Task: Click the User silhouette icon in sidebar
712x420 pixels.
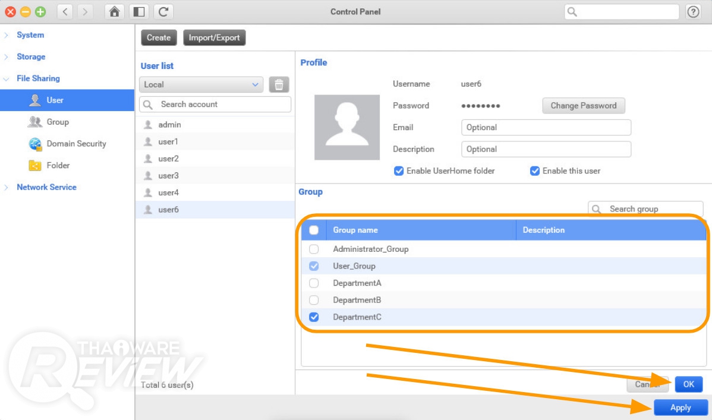Action: tap(35, 100)
